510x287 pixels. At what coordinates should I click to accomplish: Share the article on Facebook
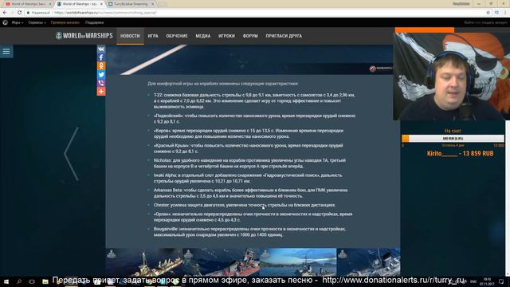tap(101, 57)
